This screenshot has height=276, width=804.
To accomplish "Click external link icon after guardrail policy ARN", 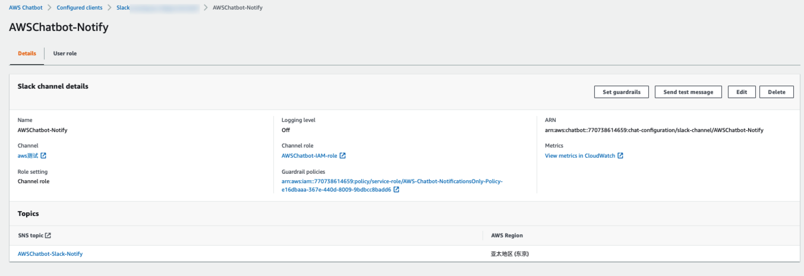I will coord(396,189).
